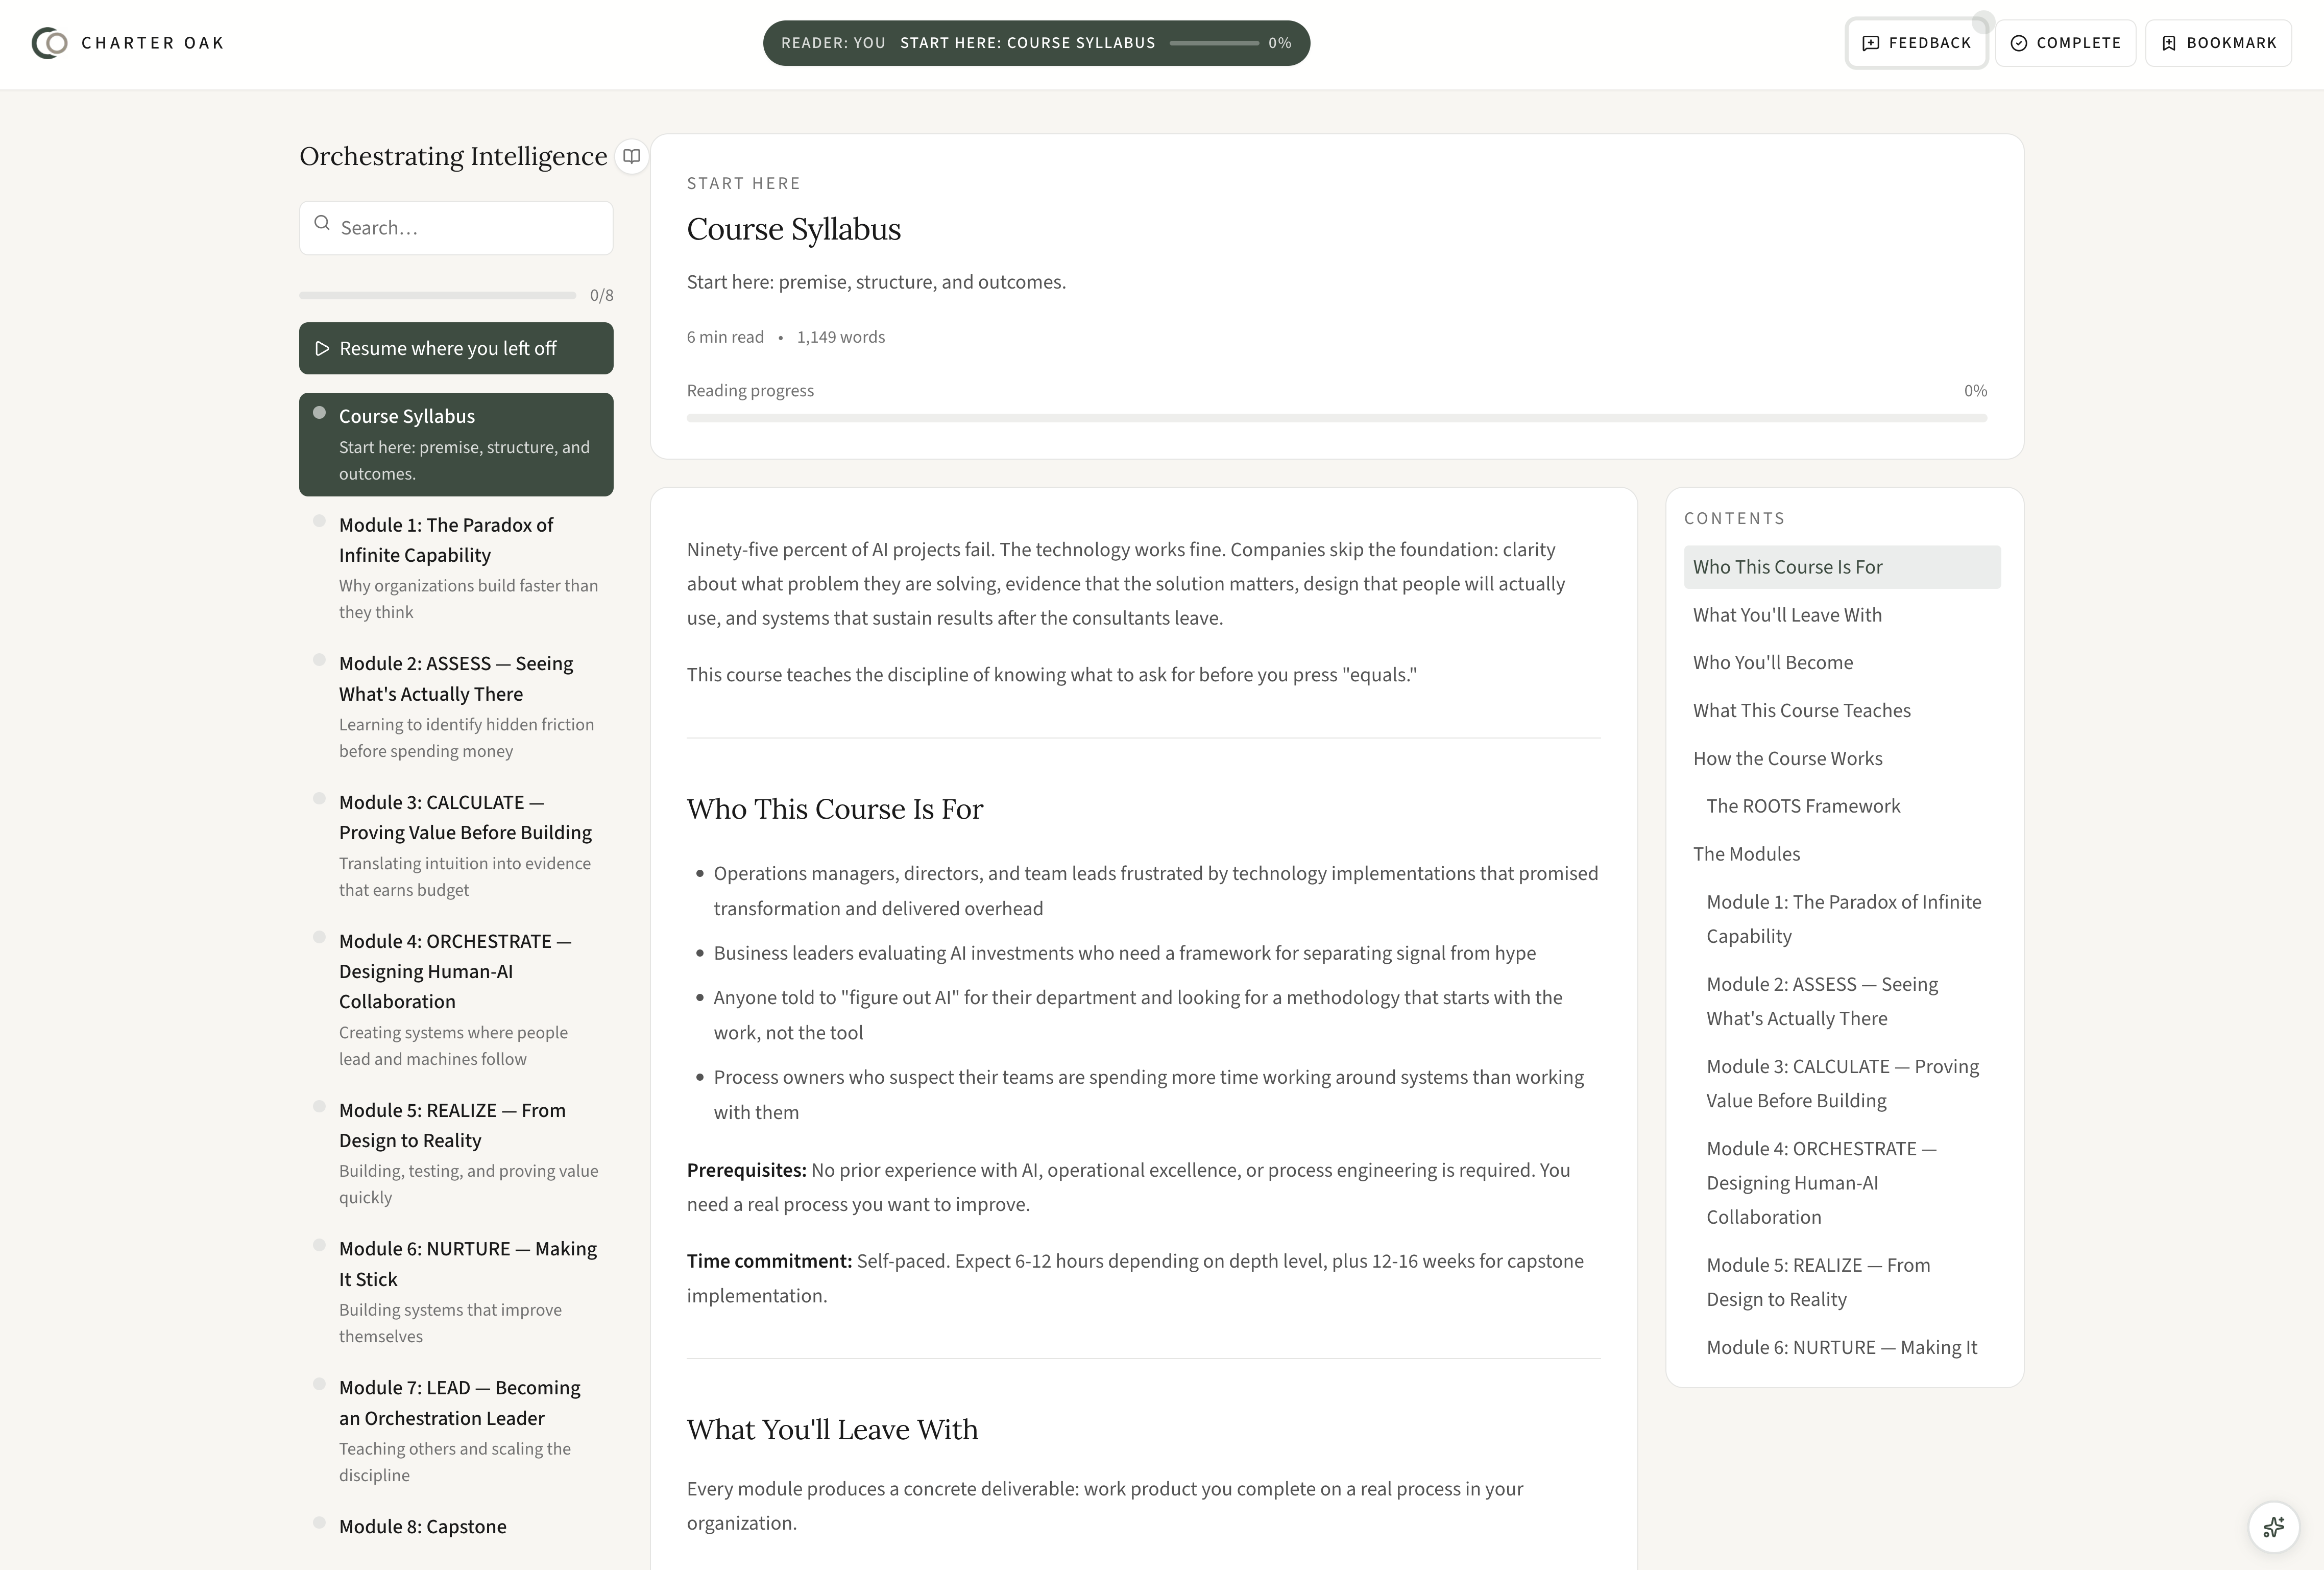This screenshot has width=2324, height=1570.
Task: Toggle completion dot for Module 4 ORCHESTRATE
Action: (320, 938)
